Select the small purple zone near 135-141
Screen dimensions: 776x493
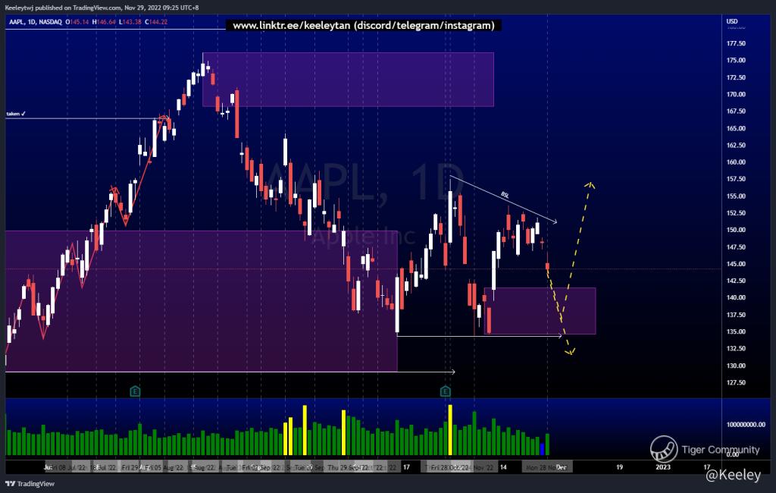pyautogui.click(x=540, y=311)
